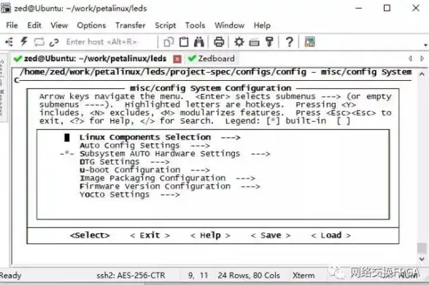Click the Help question mark icon

coord(290,42)
